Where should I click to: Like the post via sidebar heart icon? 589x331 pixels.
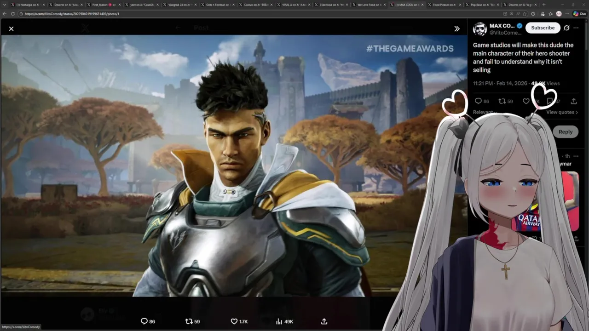pyautogui.click(x=526, y=101)
